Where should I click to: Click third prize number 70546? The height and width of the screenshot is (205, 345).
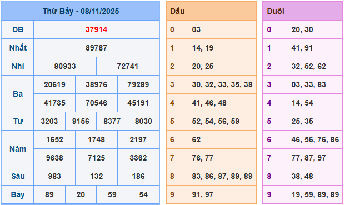(96, 103)
